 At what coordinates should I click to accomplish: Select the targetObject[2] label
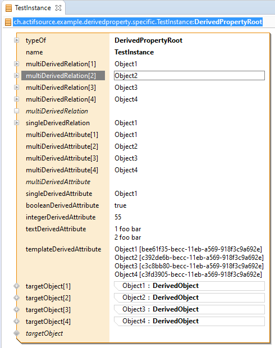pos(48,298)
